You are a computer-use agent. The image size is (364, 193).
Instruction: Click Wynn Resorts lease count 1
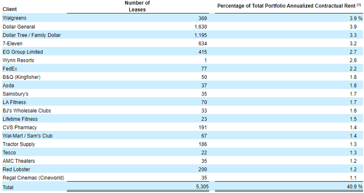206,60
